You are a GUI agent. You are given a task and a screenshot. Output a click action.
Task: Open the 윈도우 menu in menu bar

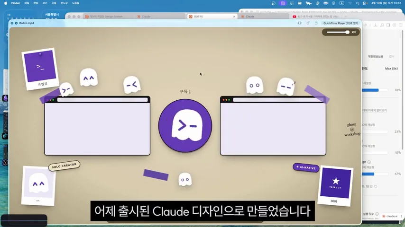[x=64, y=3]
